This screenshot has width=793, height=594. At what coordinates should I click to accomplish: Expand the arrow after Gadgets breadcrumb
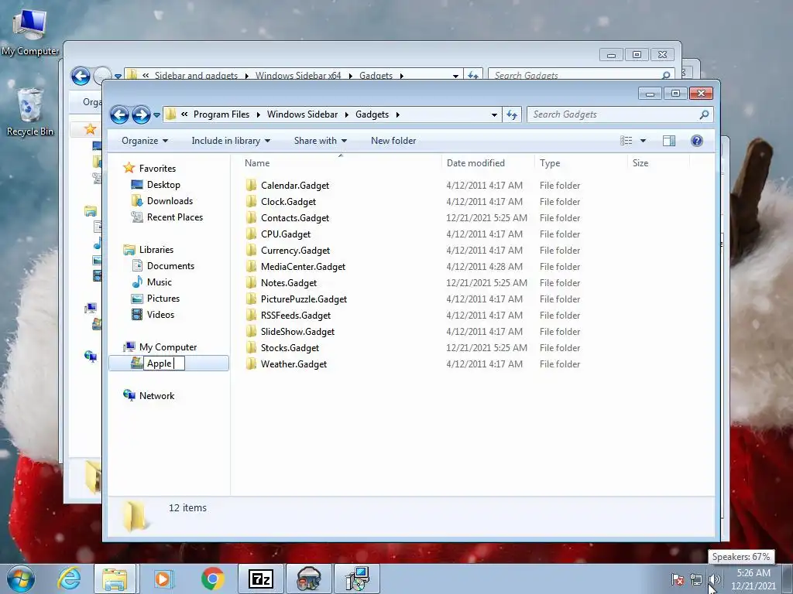pyautogui.click(x=398, y=114)
